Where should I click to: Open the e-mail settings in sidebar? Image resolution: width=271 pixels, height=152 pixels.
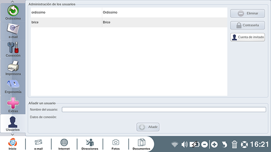13,31
